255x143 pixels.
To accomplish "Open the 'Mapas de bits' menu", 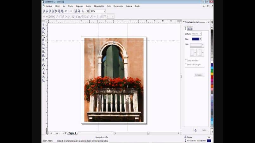I will click(99, 6).
